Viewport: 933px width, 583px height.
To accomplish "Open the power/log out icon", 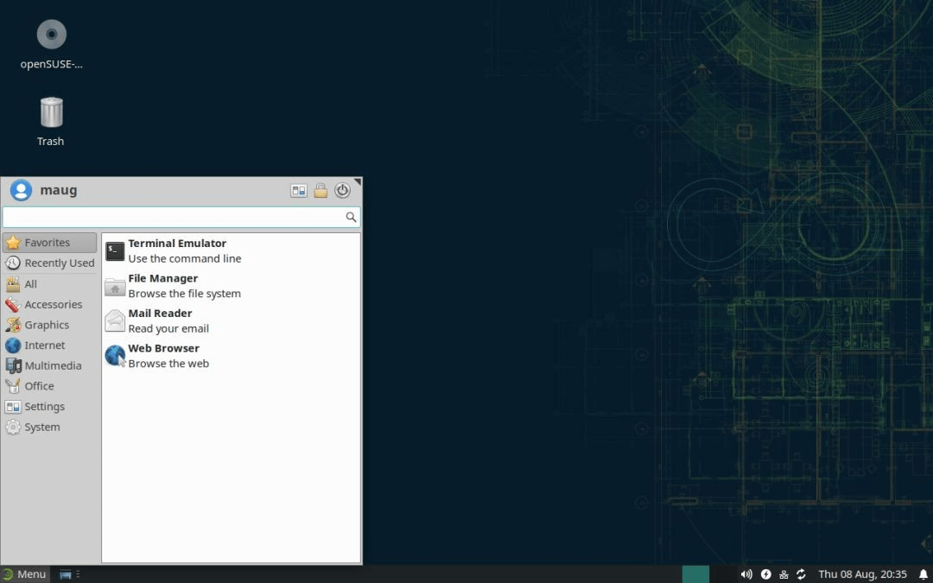I will [x=342, y=190].
